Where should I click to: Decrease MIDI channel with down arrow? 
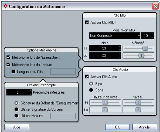pyautogui.click(x=153, y=37)
